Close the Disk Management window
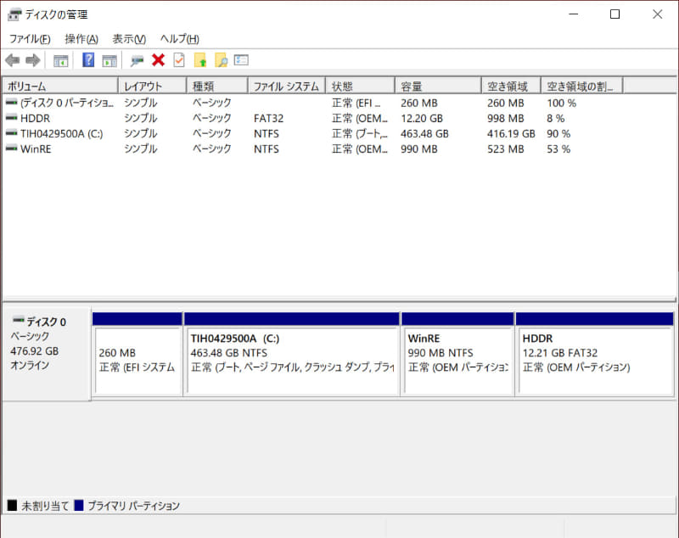679x538 pixels. pos(657,14)
